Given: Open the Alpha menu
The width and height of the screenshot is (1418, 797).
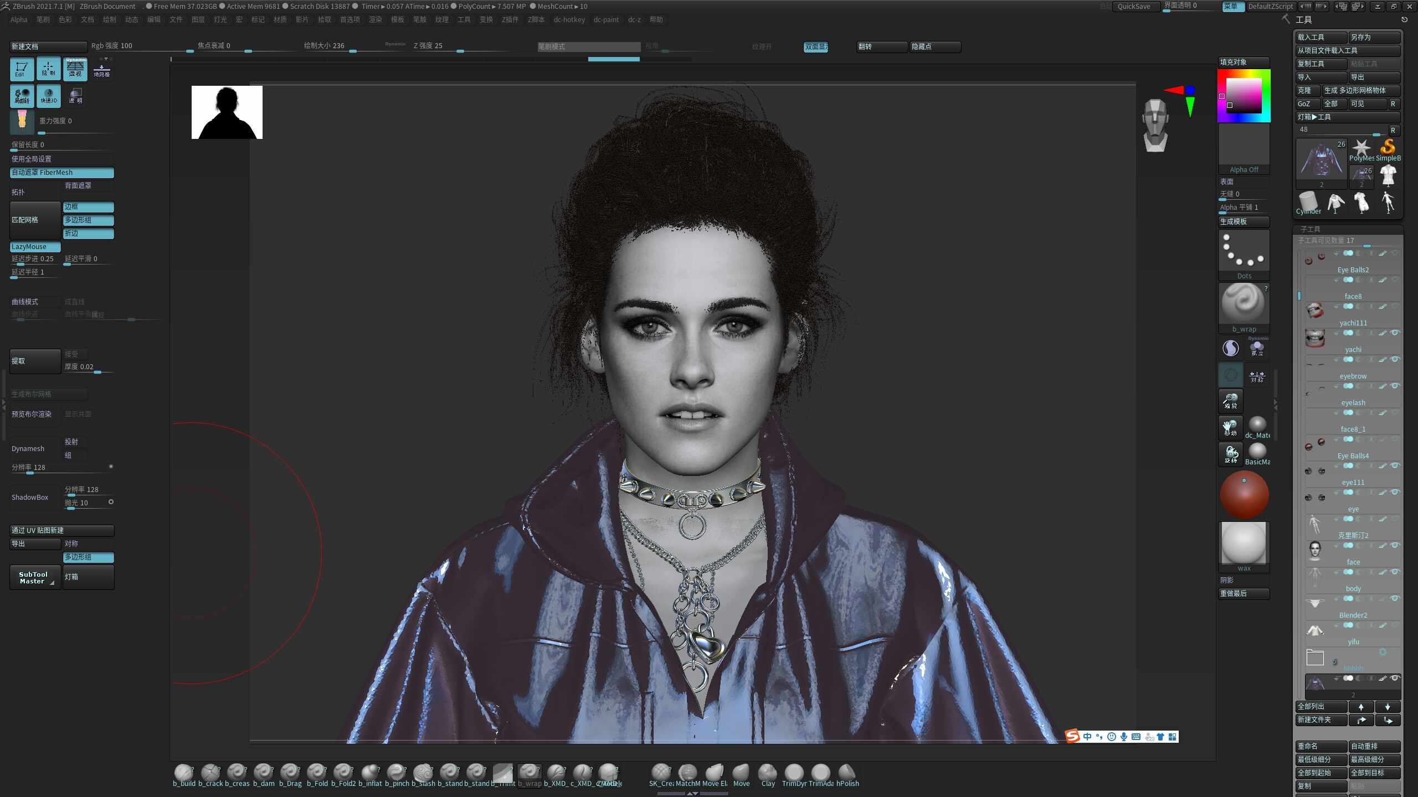Looking at the screenshot, I should tap(19, 19).
